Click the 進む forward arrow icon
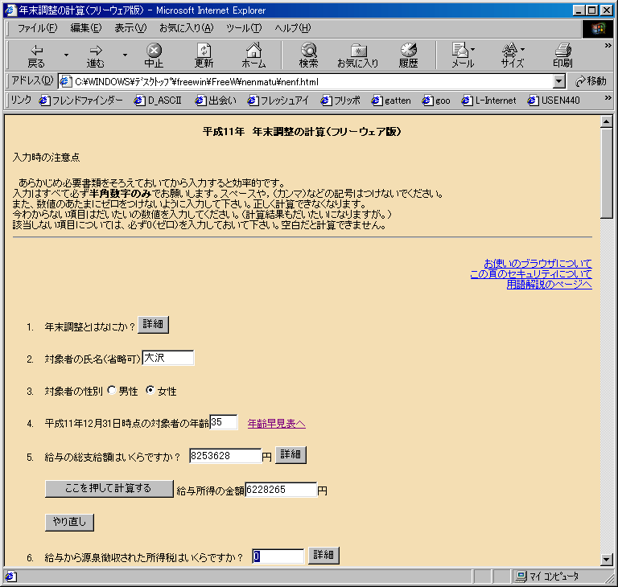This screenshot has width=618, height=587. click(96, 51)
